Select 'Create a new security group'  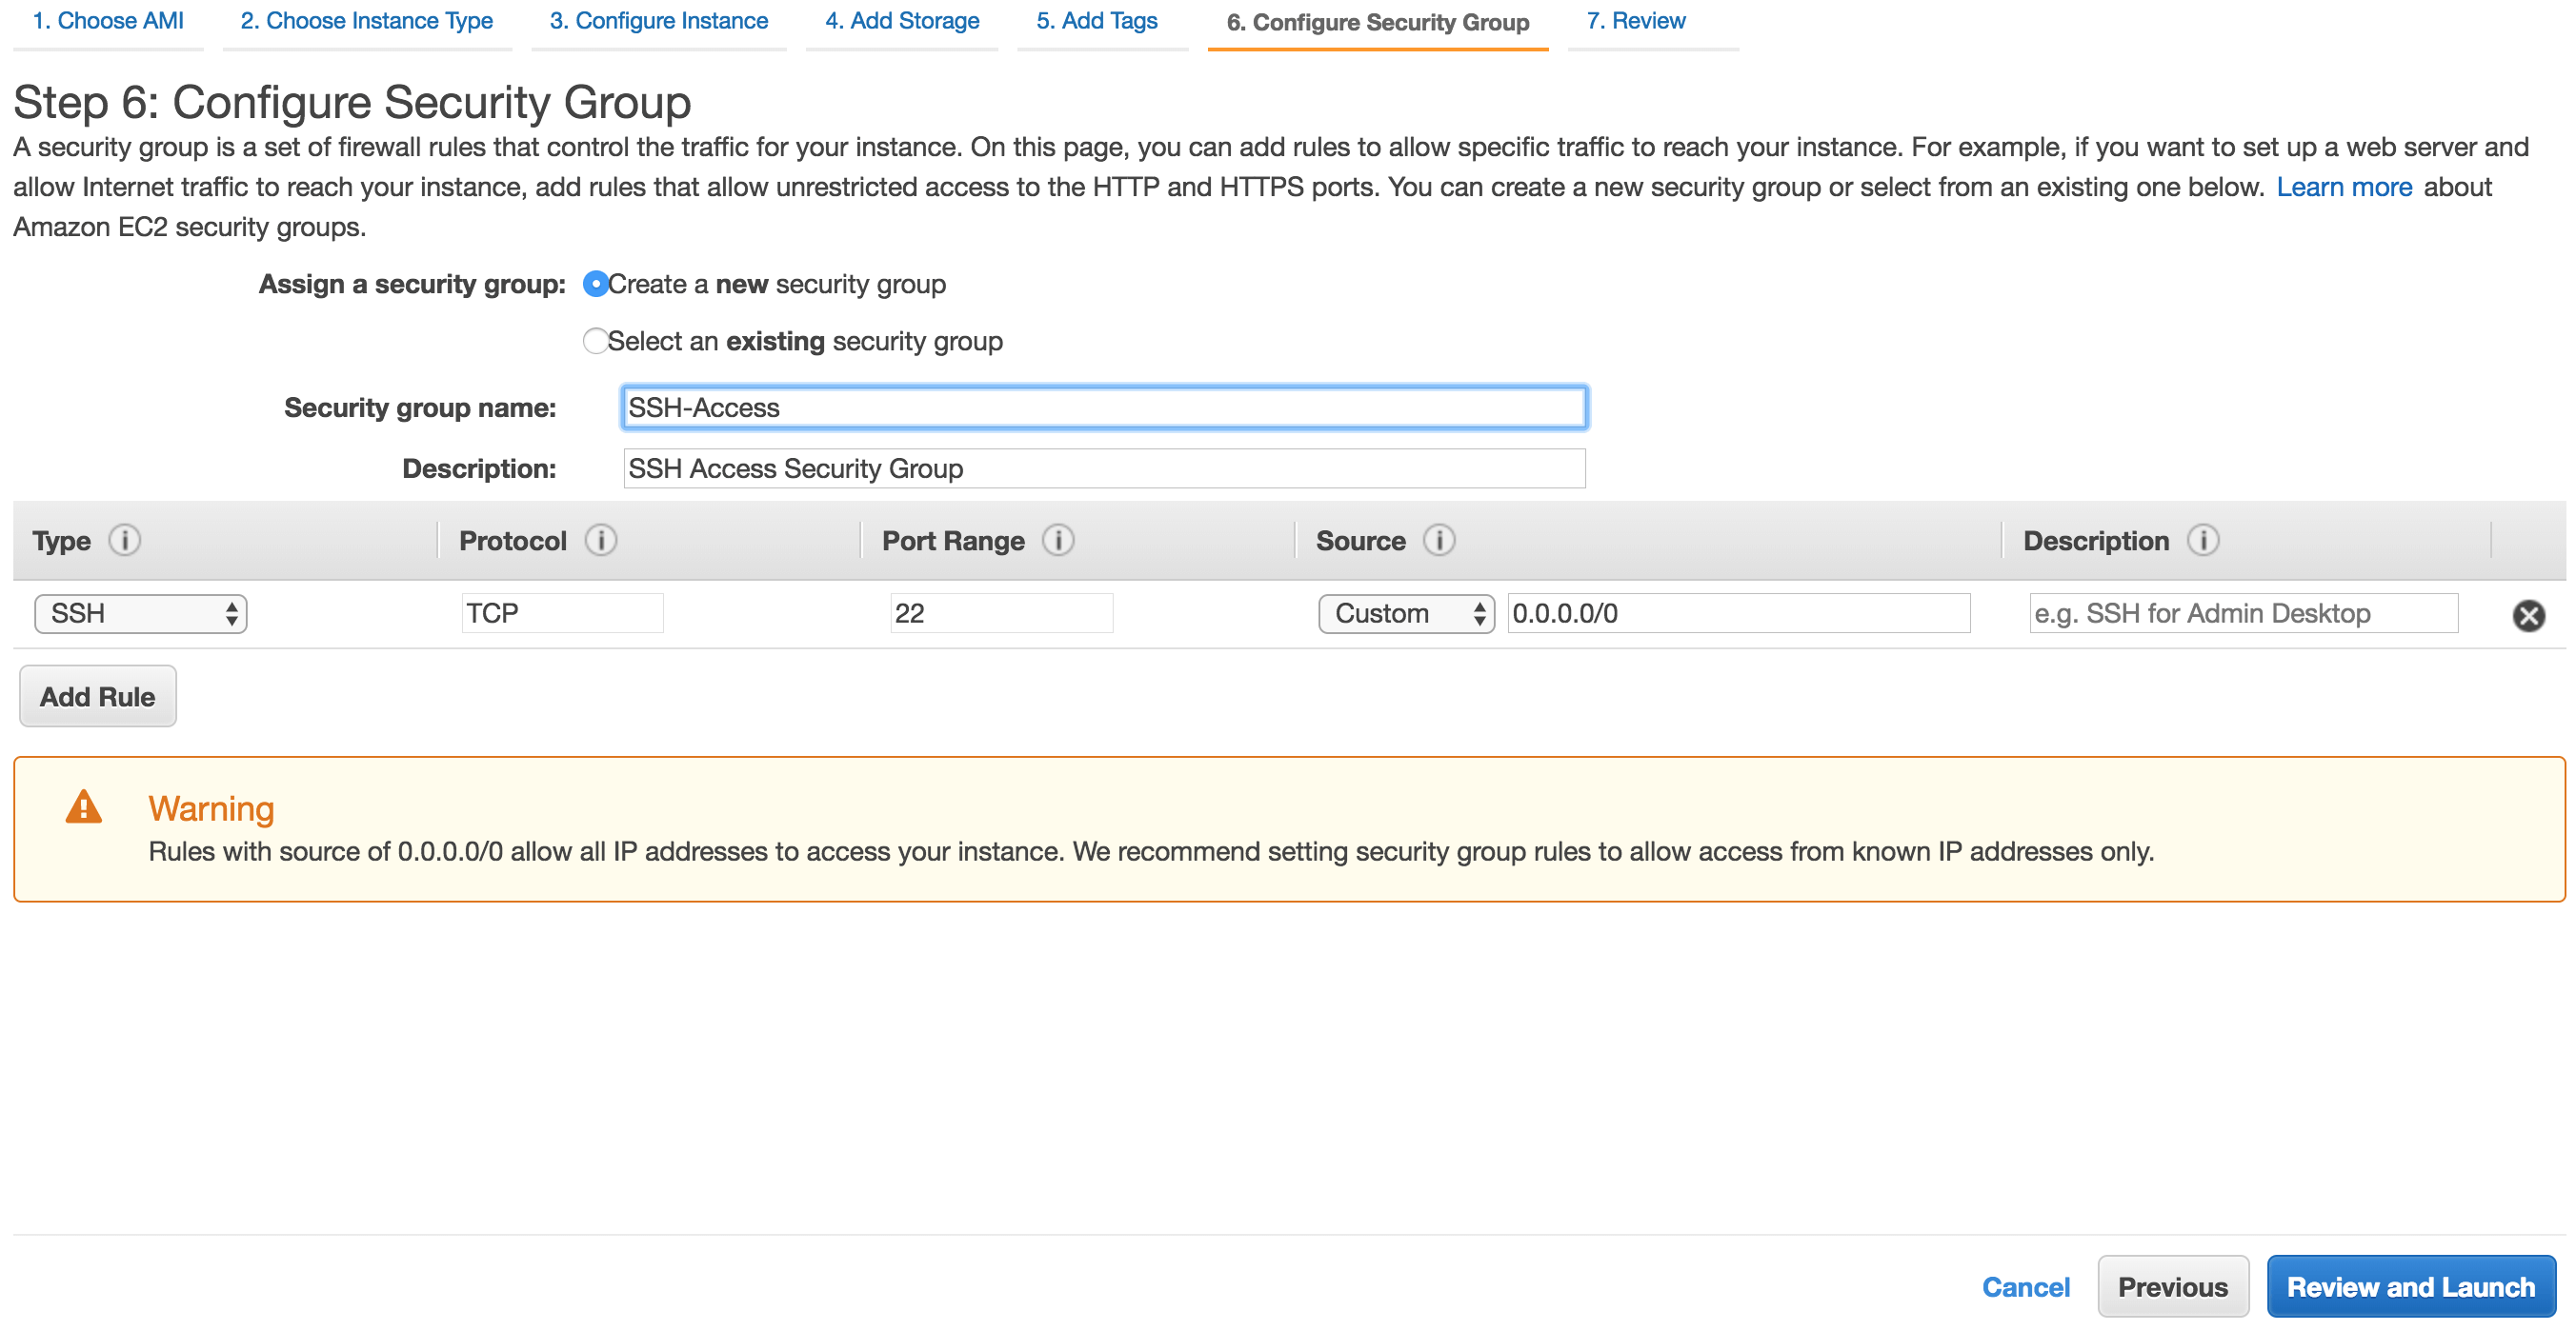point(596,284)
